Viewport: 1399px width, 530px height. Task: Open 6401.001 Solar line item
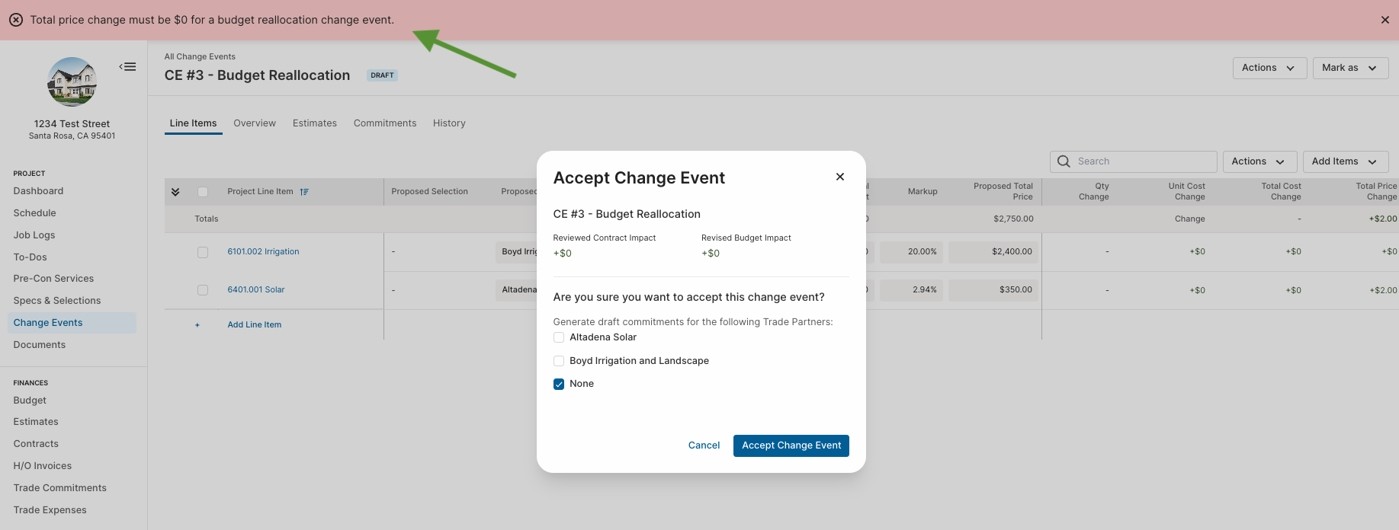click(256, 290)
